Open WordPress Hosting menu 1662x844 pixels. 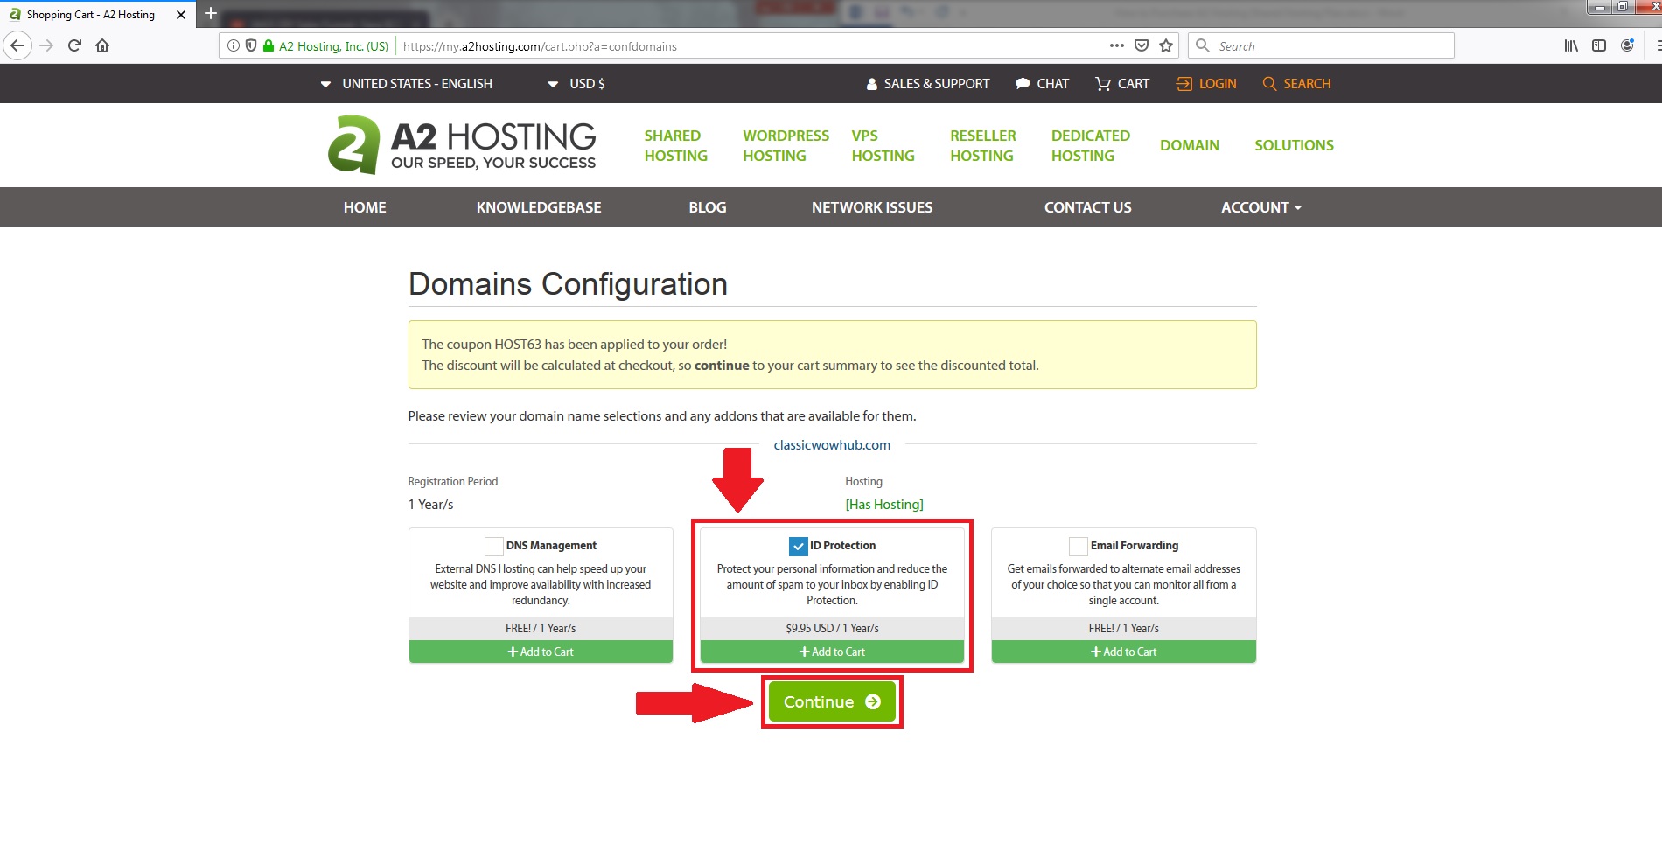coord(786,145)
